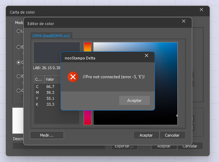The height and width of the screenshot is (162, 219).
Task: Close the neoStampa Delta error dialog
Action: (146, 56)
